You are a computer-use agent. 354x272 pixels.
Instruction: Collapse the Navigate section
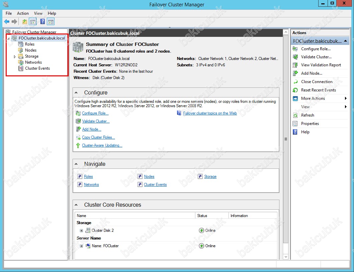(x=76, y=164)
